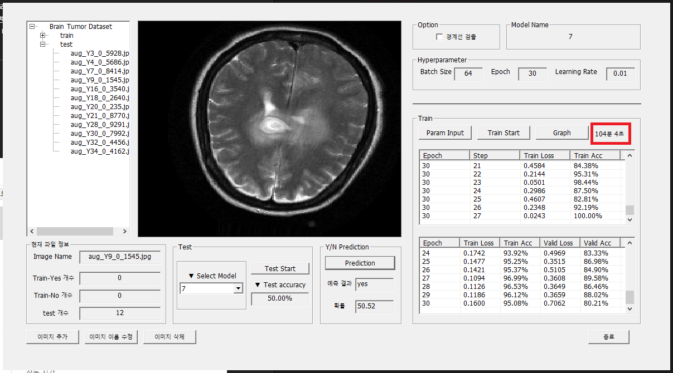Click the Test accuracy 50.00% field
Screen dimensions: 673x373
tap(280, 298)
